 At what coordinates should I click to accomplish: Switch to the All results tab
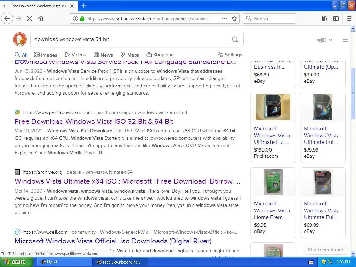(21, 55)
